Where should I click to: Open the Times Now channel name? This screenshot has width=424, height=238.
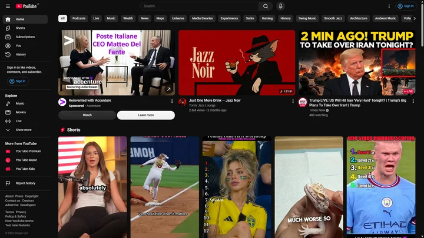317,110
